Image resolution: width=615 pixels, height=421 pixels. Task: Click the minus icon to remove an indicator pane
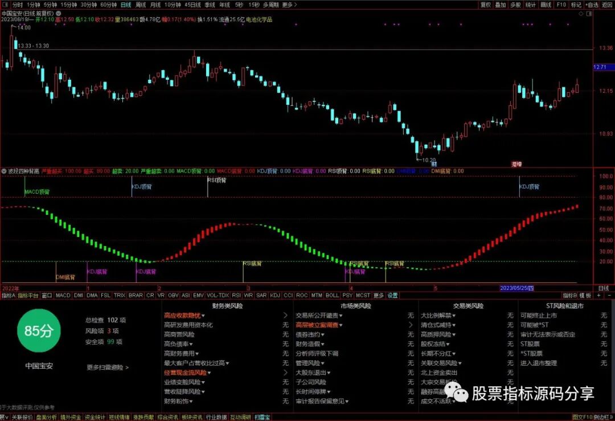coord(609,296)
